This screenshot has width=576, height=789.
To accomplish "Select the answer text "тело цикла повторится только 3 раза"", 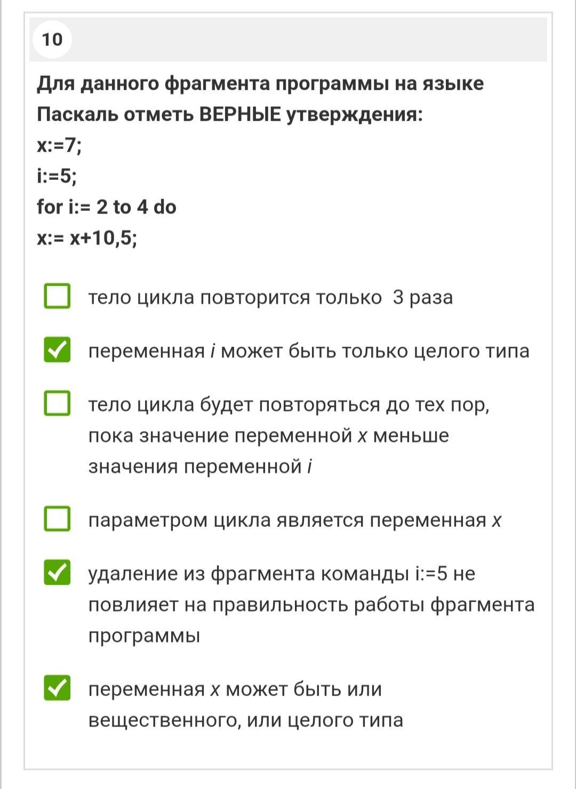I will click(x=270, y=297).
